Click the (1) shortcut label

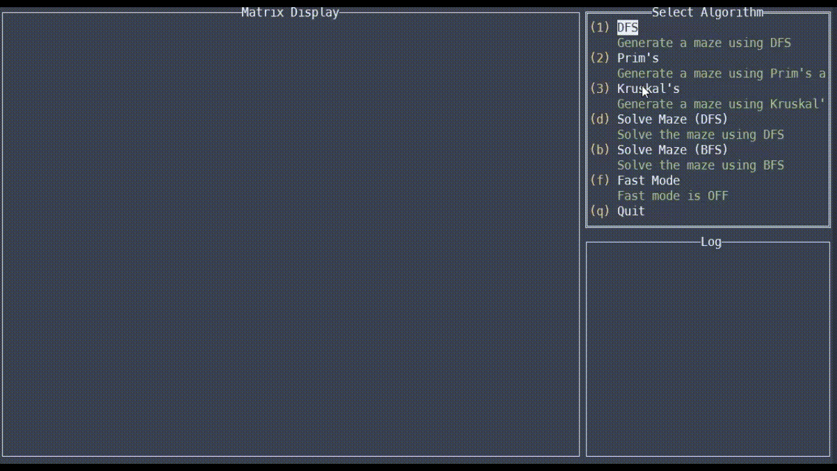pos(600,27)
